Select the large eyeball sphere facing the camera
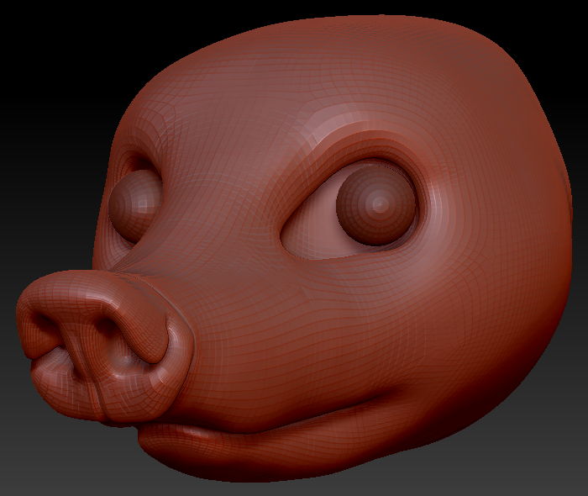588x496 pixels. coord(377,206)
